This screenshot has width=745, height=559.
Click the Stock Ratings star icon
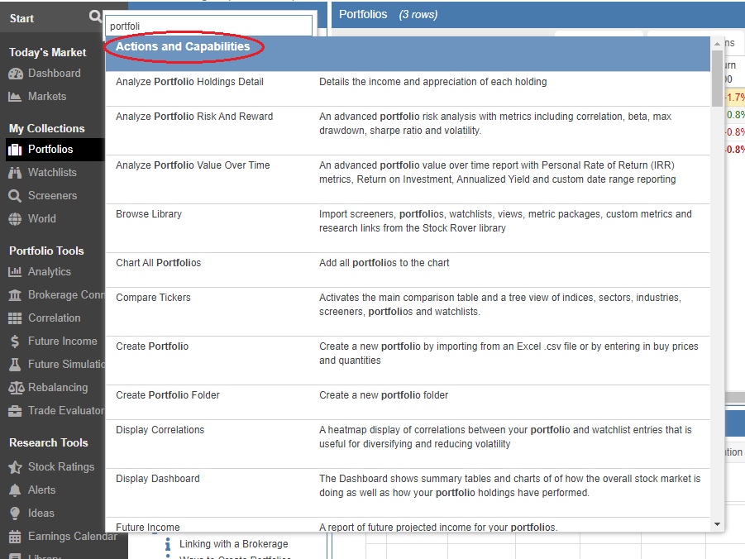point(15,467)
